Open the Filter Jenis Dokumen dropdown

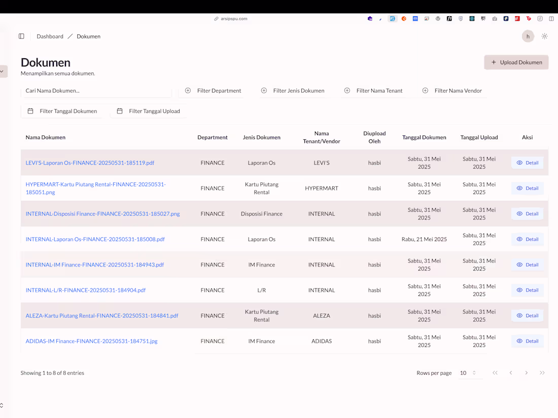tap(293, 91)
